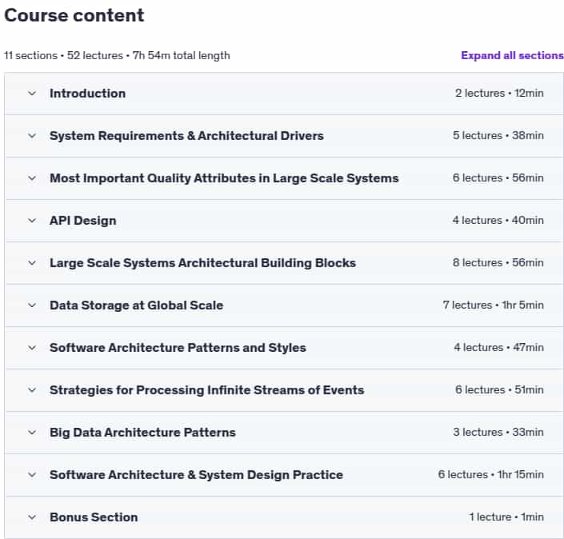The image size is (564, 539).
Task: Expand System Requirements & Architectural Drivers chevron
Action: coord(32,136)
